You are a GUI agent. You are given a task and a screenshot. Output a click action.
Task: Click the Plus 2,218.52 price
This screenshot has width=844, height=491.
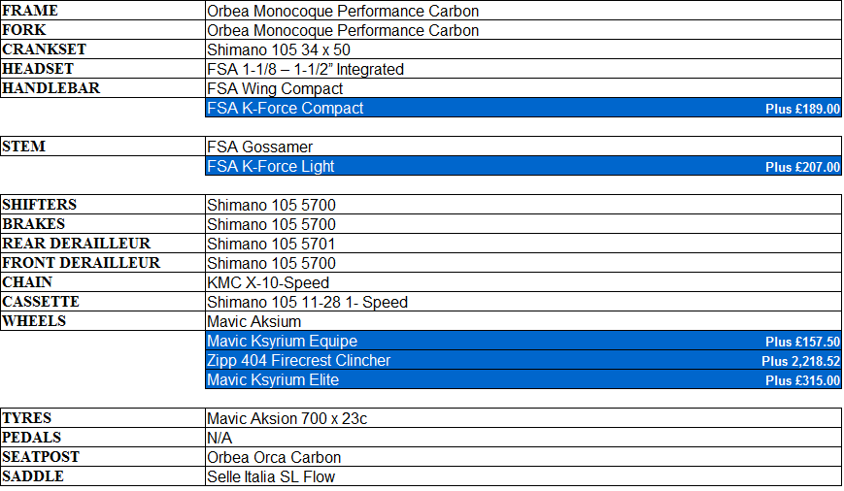pyautogui.click(x=800, y=362)
